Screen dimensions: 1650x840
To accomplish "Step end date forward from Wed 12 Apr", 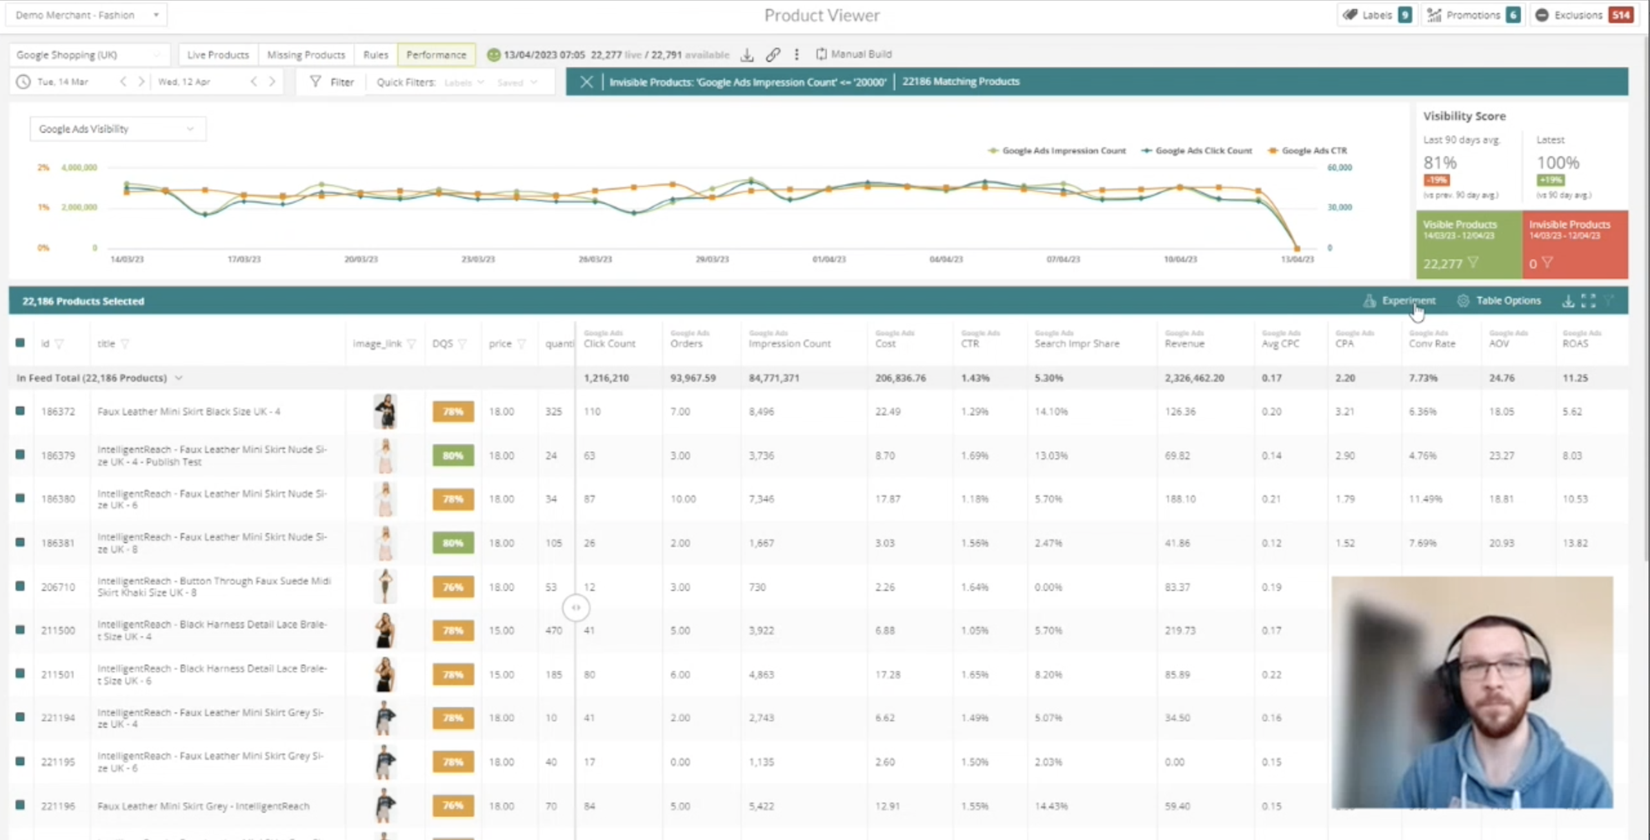I will 272,82.
